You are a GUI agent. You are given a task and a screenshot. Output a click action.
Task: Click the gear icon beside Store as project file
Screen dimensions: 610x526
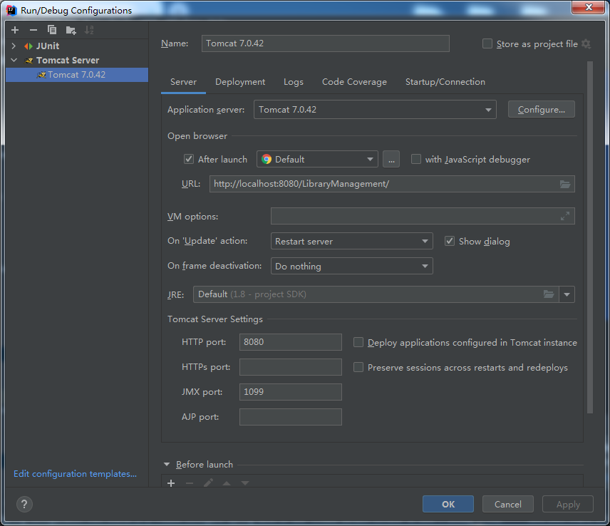pyautogui.click(x=586, y=44)
